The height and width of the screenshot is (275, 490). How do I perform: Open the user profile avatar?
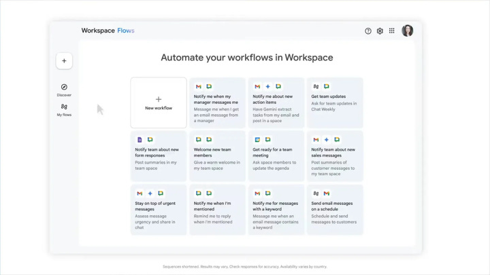coord(408,31)
